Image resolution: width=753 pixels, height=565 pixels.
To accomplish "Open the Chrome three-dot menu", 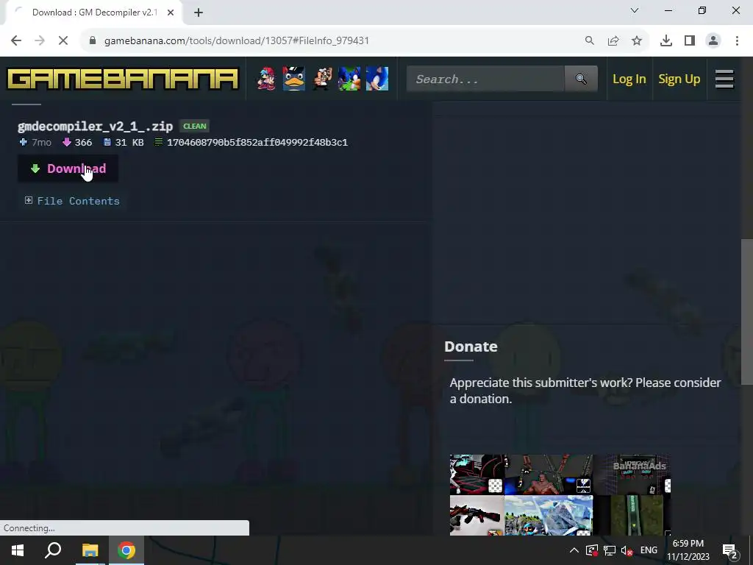I will coord(737,41).
